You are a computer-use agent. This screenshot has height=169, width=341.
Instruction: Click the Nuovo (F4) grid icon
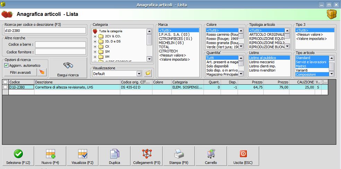51,154
